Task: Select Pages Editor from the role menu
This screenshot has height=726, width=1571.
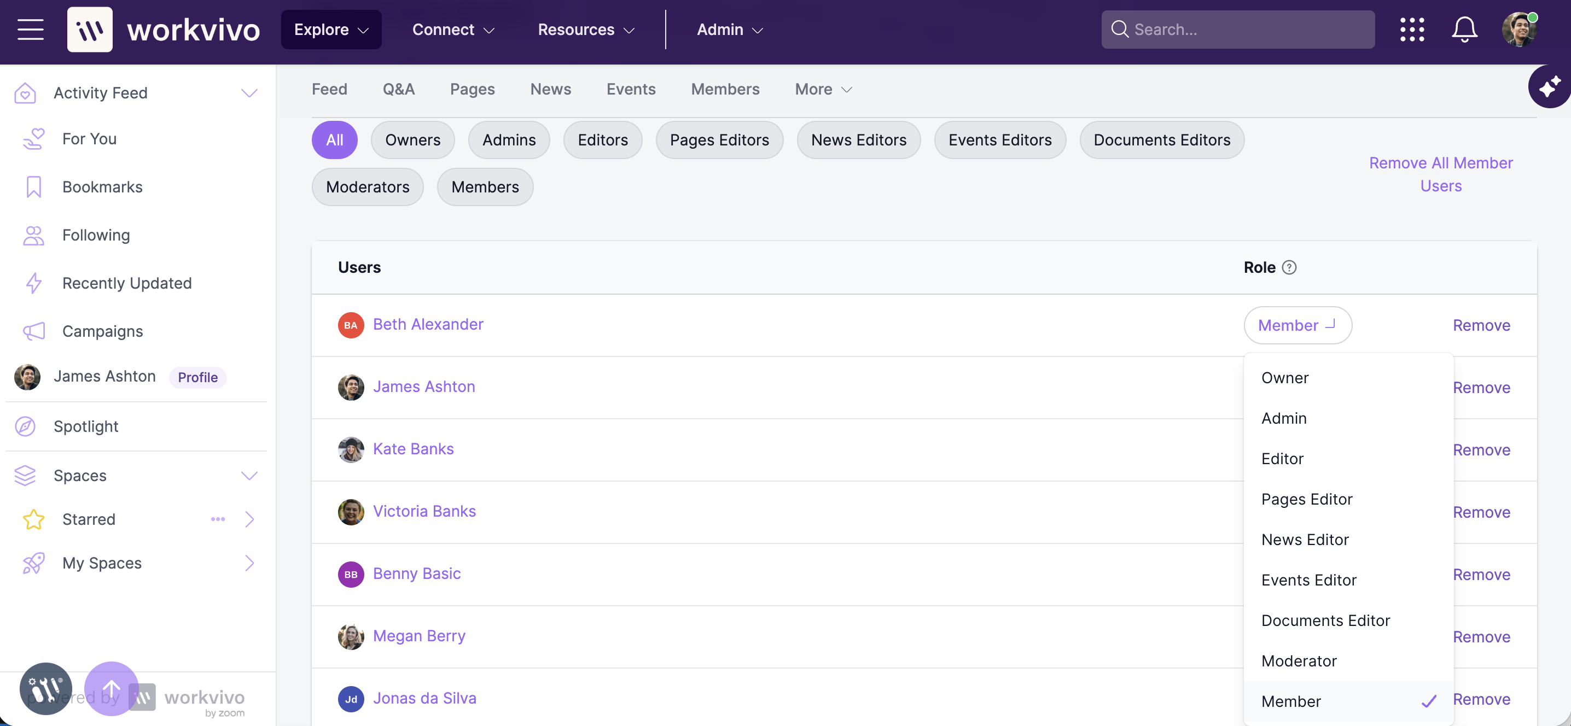Action: tap(1348, 499)
